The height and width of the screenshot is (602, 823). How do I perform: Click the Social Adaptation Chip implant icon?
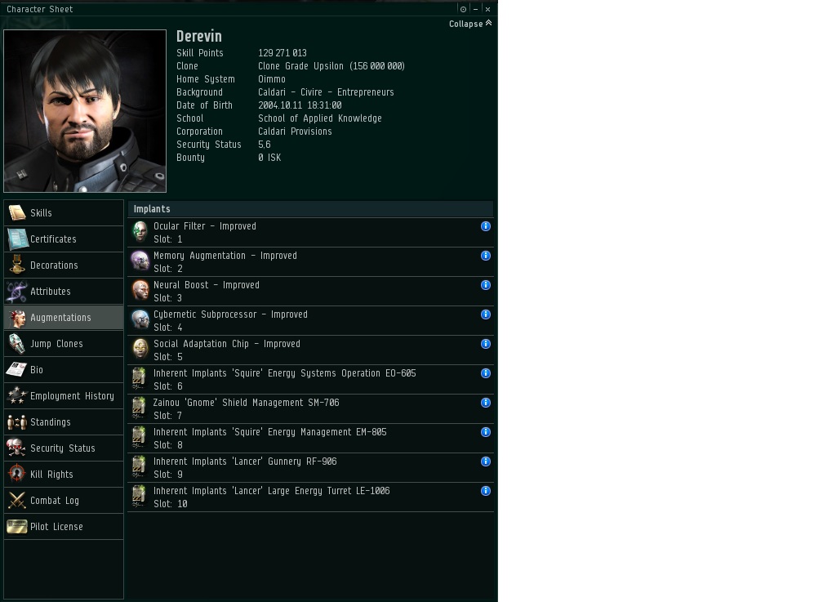140,350
